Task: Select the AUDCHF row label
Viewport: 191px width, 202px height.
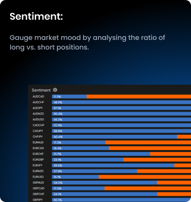Action: pyautogui.click(x=38, y=102)
